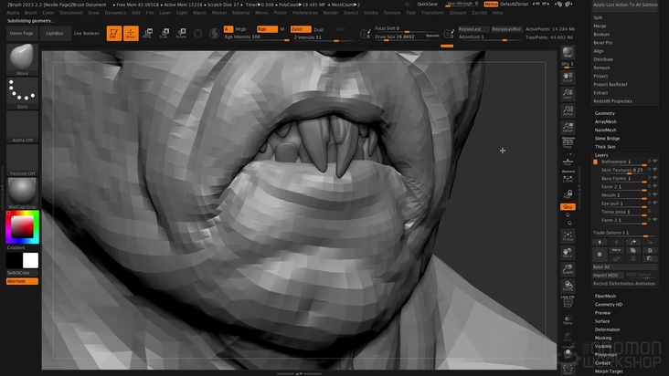Toggle visibility of Refinement layer
Screen dimensions: 669x376
click(655, 162)
